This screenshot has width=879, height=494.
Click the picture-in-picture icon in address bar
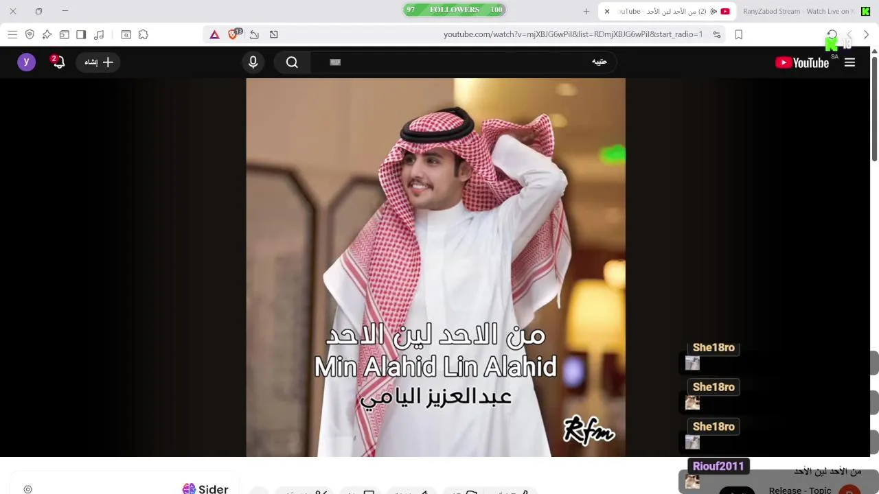point(273,34)
